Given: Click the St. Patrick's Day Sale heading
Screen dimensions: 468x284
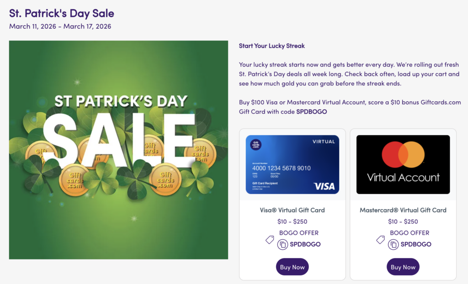Looking at the screenshot, I should click(62, 13).
